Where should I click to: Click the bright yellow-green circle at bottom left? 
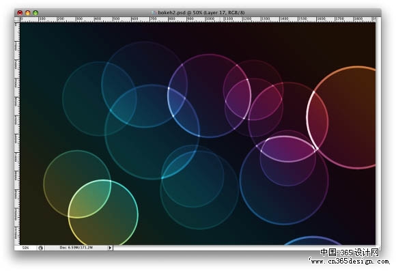(103, 212)
